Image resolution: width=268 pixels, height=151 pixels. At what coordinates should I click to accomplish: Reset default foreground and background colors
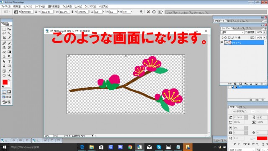(3, 87)
